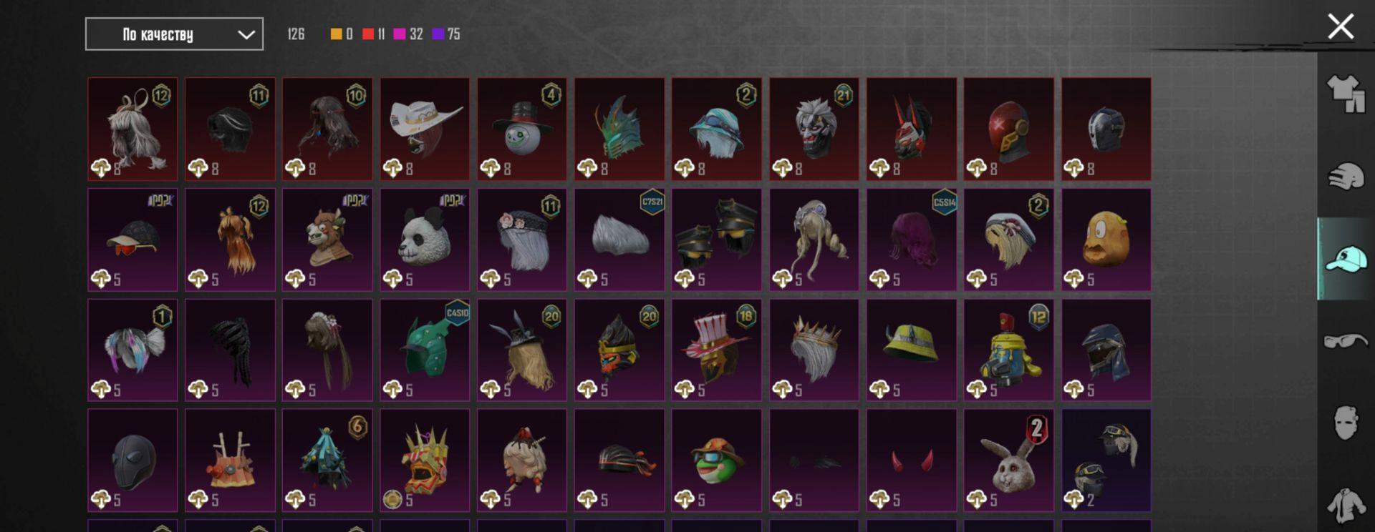The width and height of the screenshot is (1375, 532).
Task: Open the jacket category icon
Action: coord(1346,505)
